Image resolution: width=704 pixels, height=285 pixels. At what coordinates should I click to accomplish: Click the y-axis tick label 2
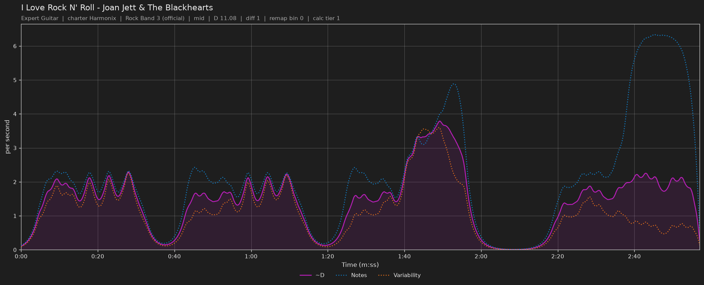[15, 182]
